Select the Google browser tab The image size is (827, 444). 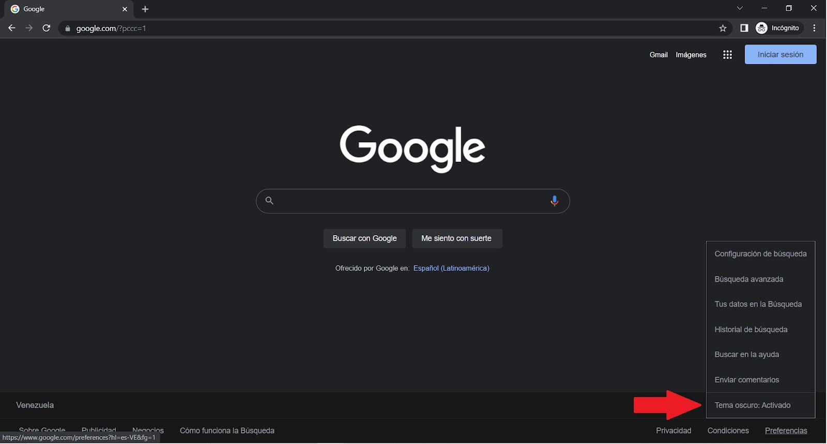coord(69,9)
